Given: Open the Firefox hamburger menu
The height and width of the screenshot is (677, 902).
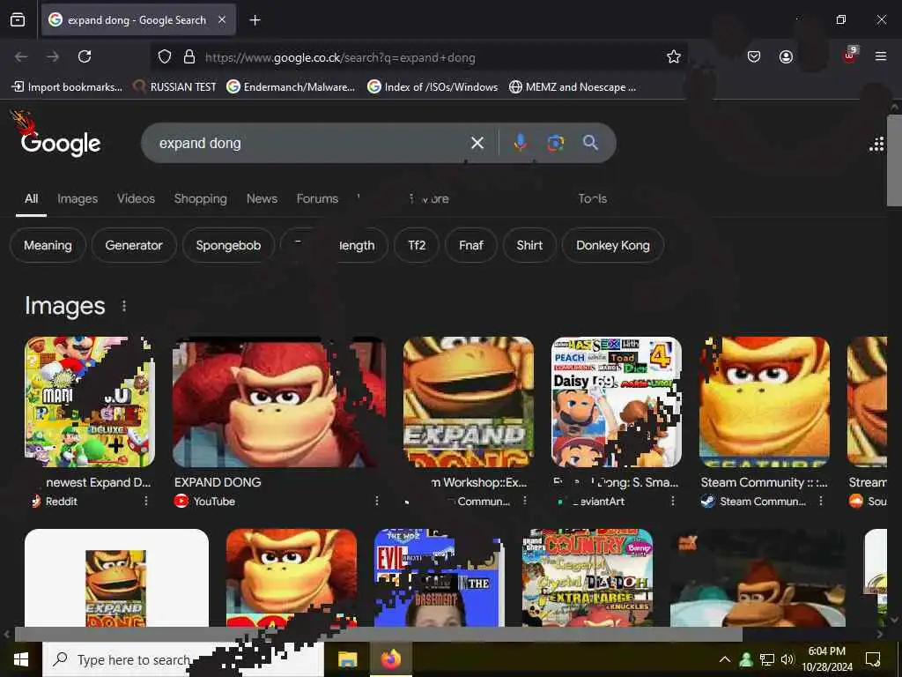Looking at the screenshot, I should (x=880, y=56).
